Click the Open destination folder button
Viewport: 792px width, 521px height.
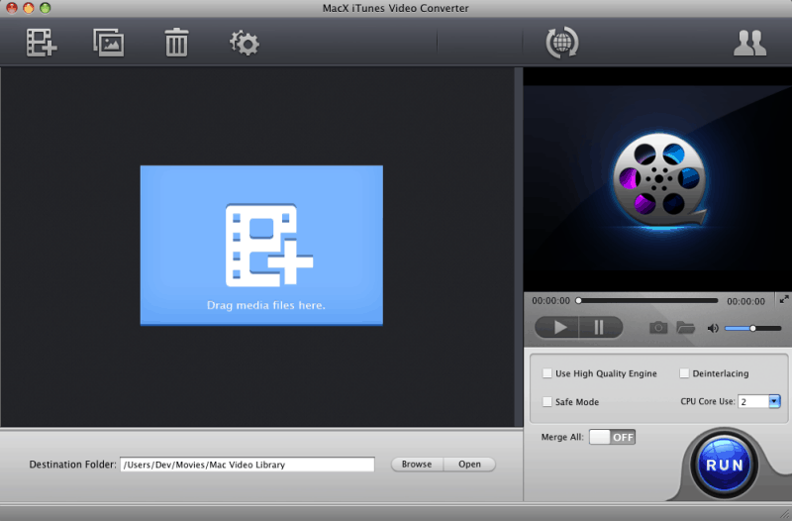point(469,464)
